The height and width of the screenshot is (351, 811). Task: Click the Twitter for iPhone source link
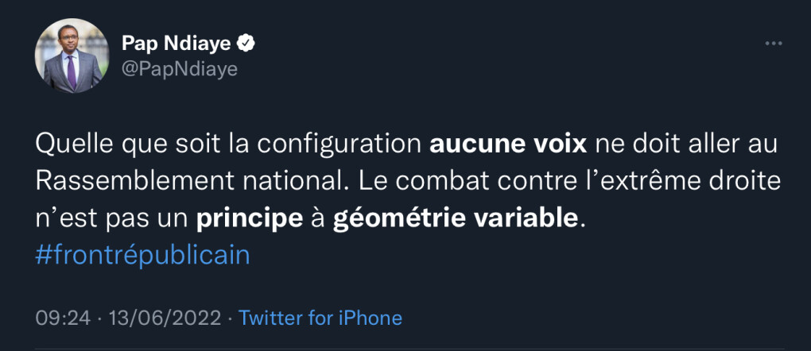click(x=320, y=318)
